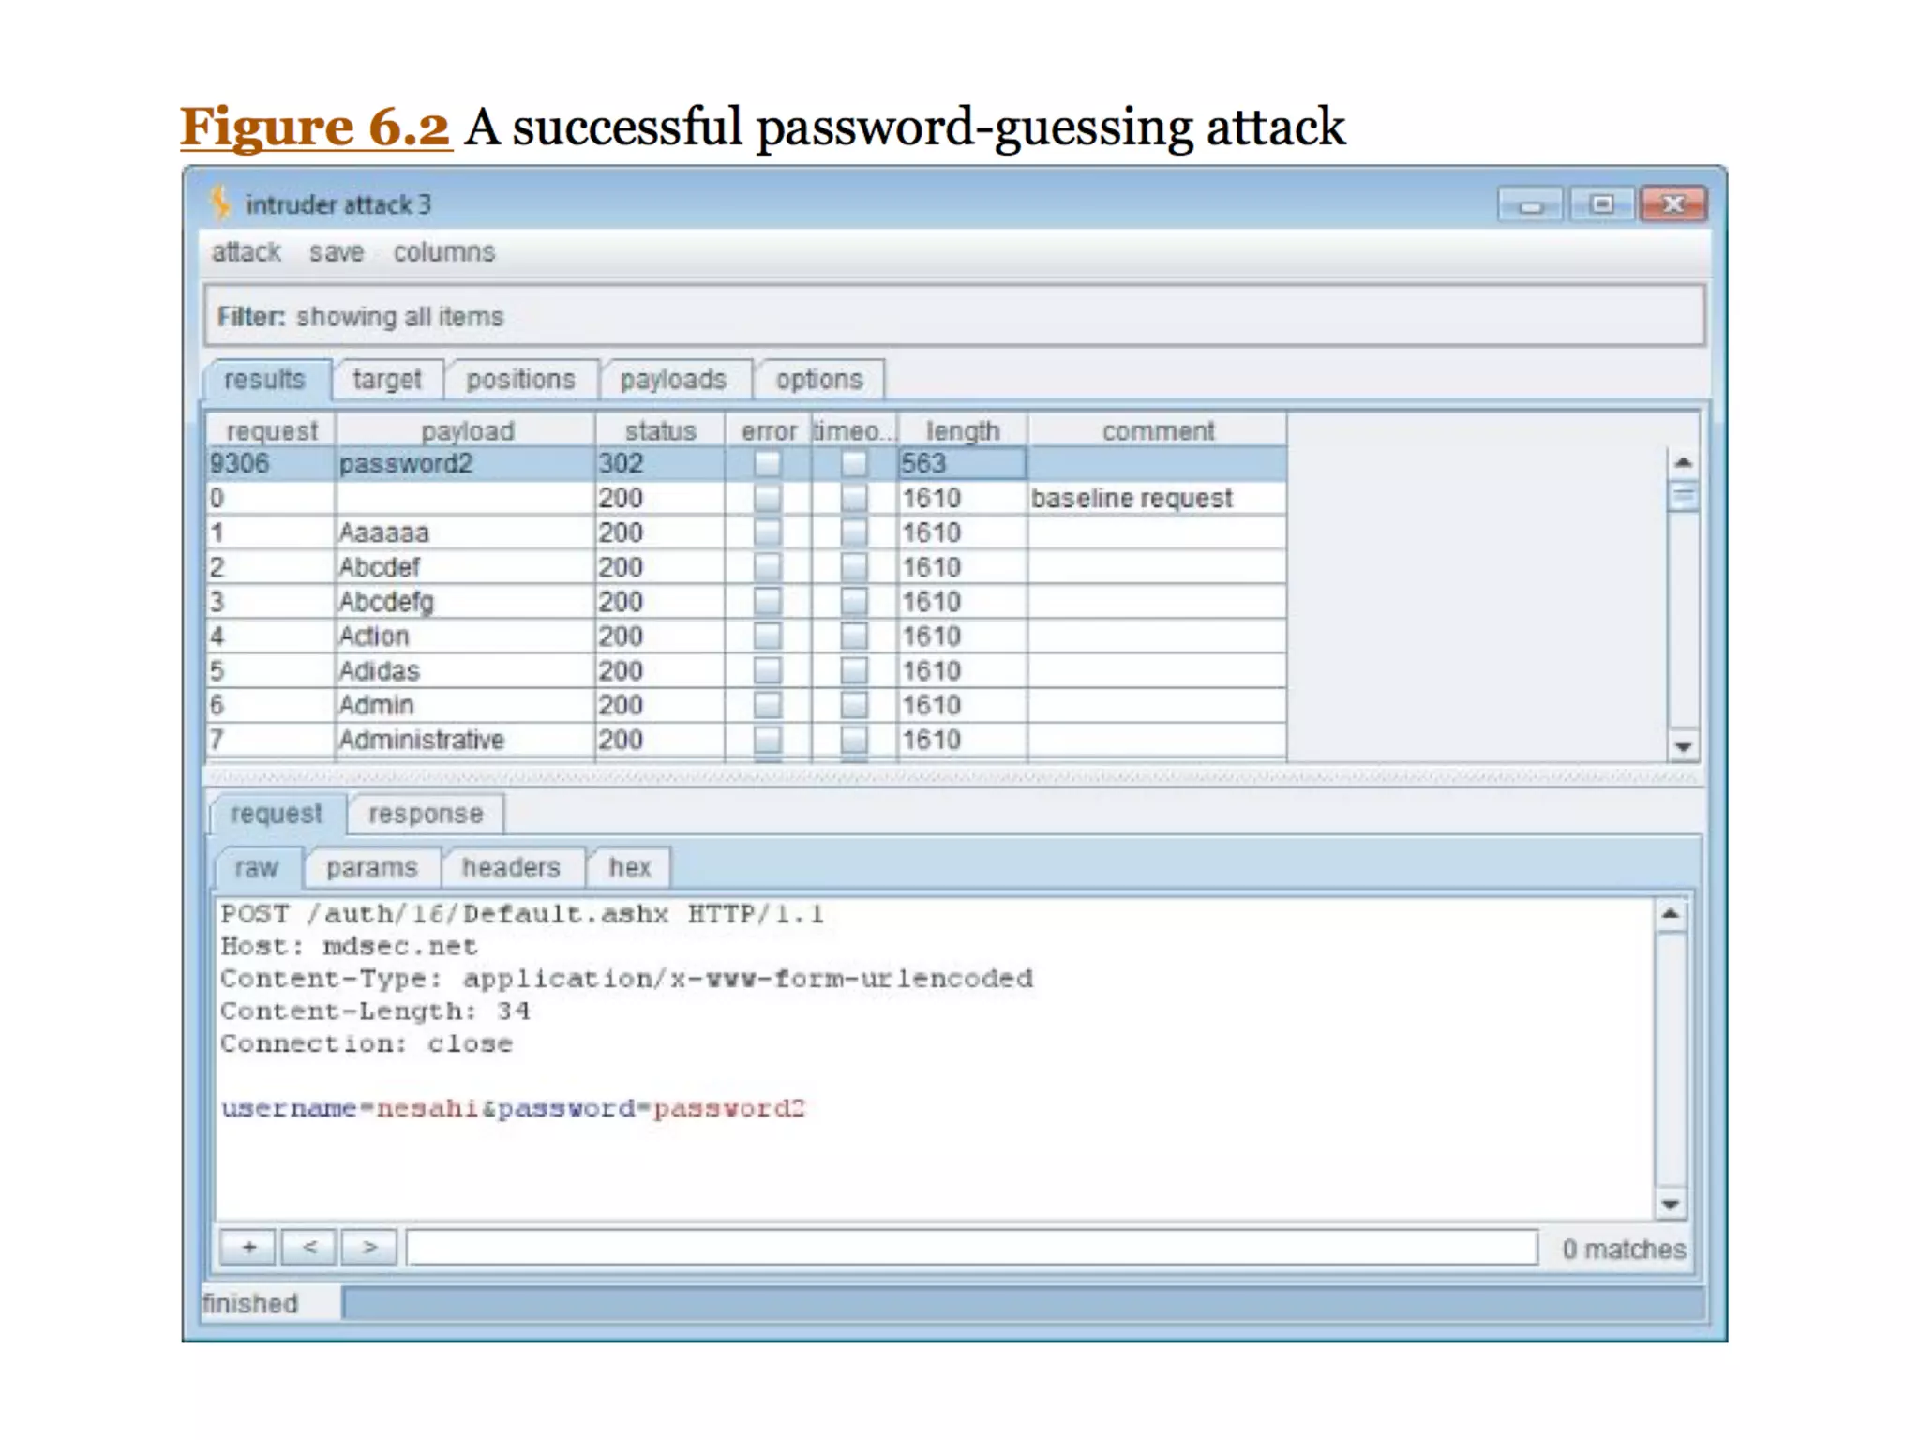The width and height of the screenshot is (1920, 1440).
Task: Click the Burp intruder lightning icon
Action: (219, 202)
